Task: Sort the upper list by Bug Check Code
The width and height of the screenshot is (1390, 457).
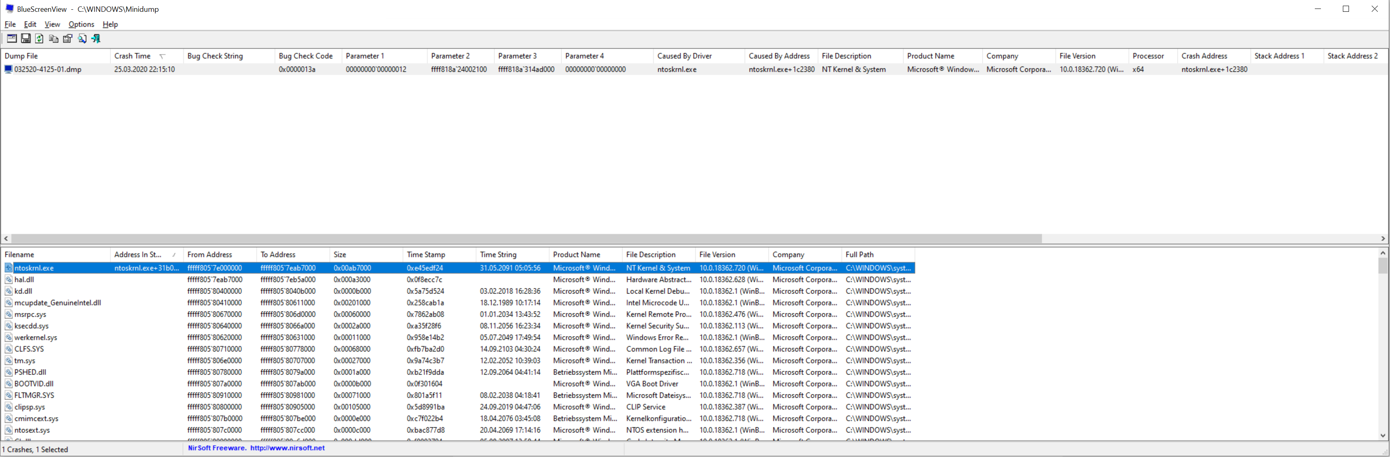Action: 306,56
